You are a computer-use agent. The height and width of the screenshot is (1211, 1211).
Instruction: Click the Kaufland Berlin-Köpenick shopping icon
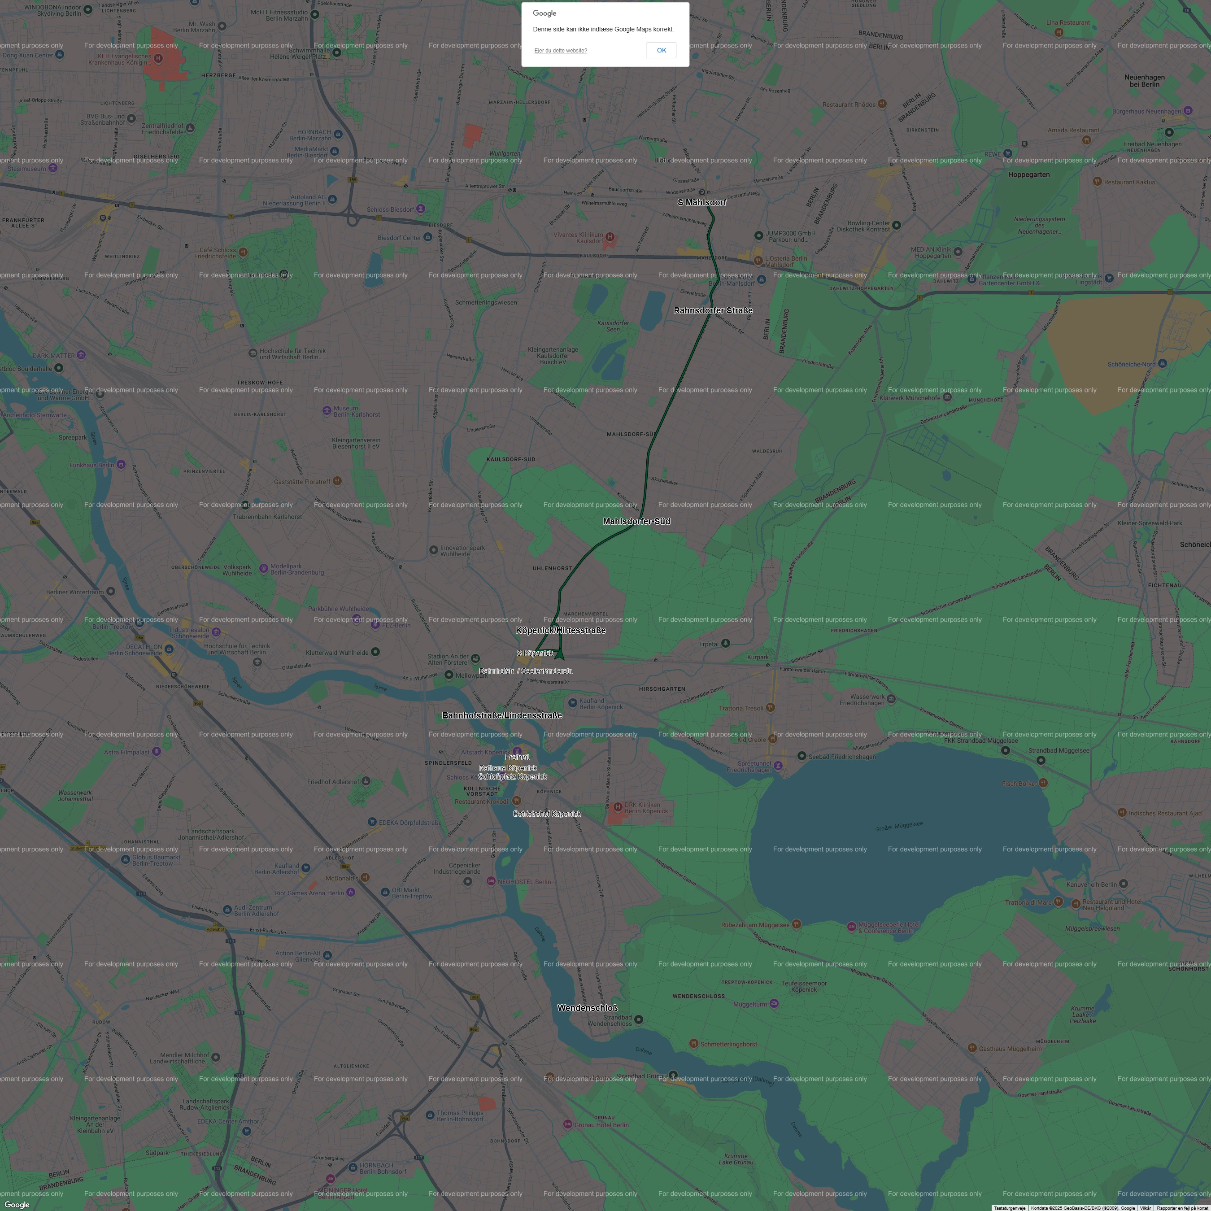pos(572,703)
